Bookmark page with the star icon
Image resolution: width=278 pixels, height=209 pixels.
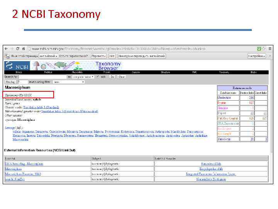click(264, 48)
